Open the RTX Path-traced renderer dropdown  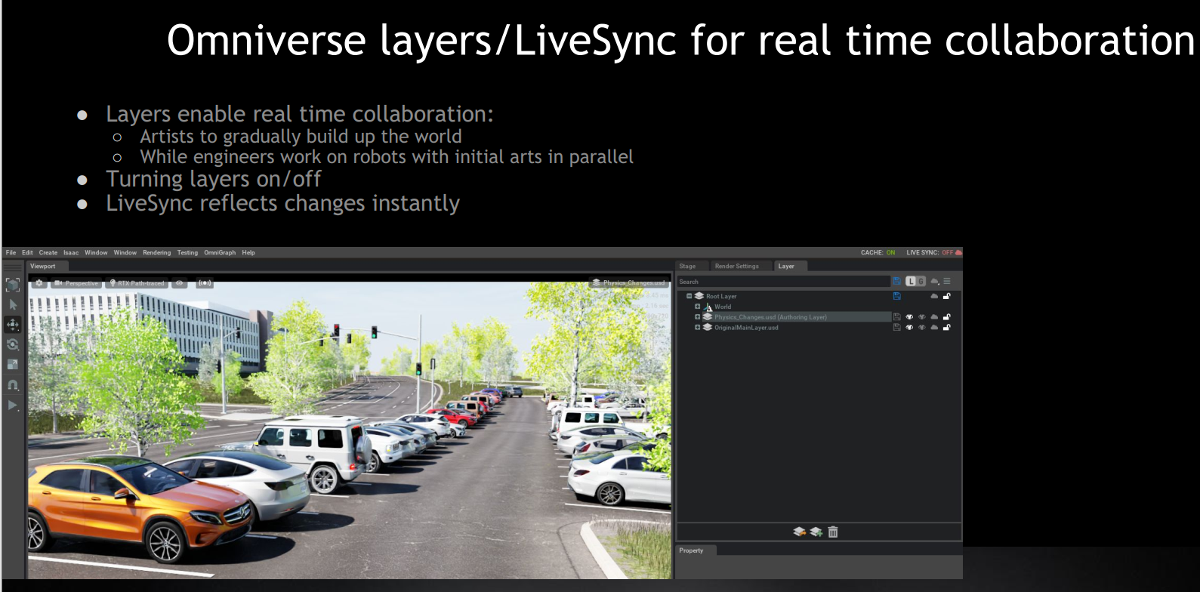click(137, 283)
